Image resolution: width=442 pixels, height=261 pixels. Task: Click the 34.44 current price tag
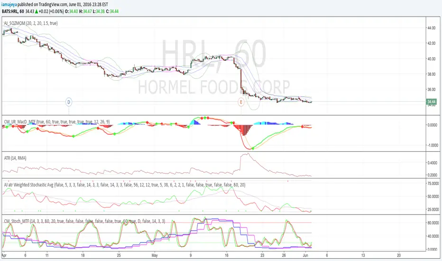click(x=432, y=102)
